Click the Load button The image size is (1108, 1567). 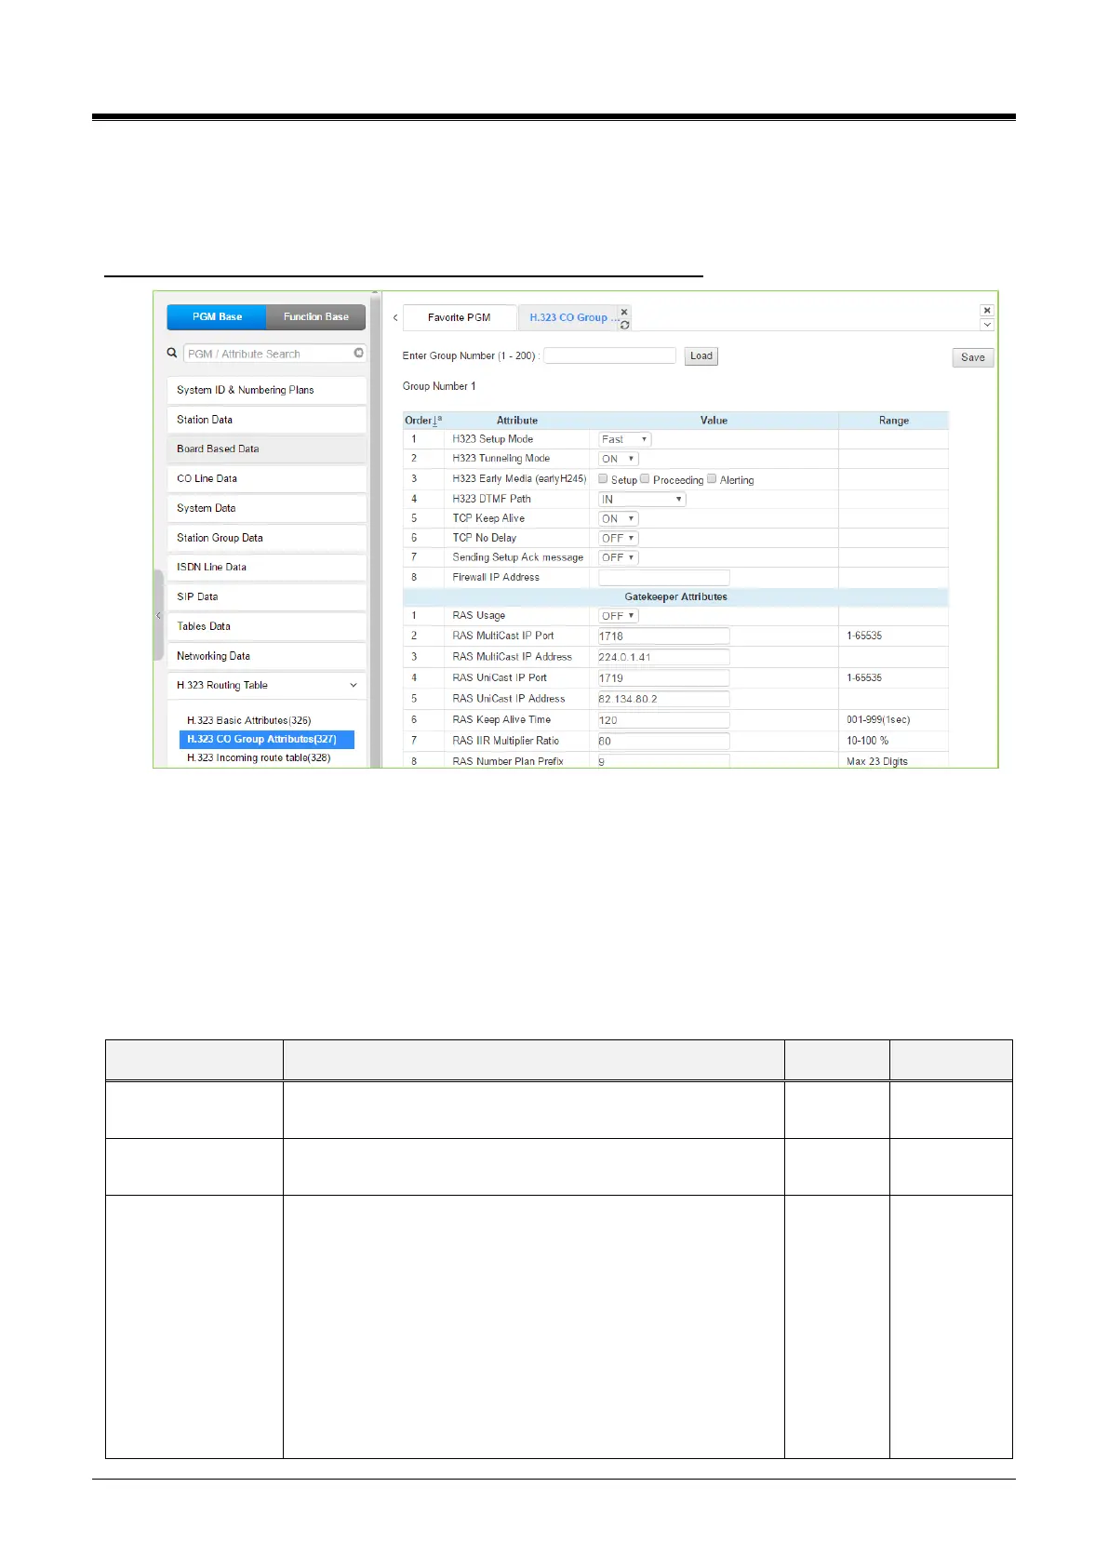701,356
